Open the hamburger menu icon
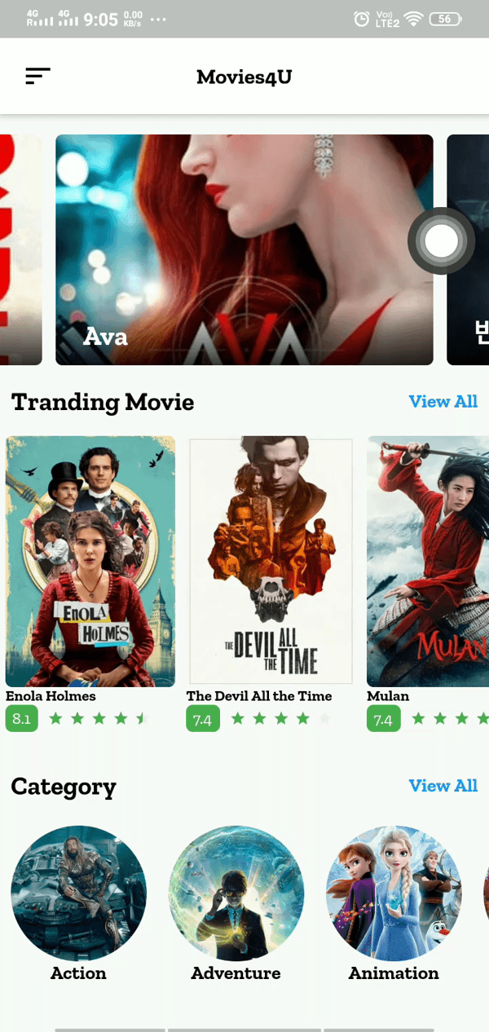Viewport: 489px width, 1032px height. pos(37,77)
